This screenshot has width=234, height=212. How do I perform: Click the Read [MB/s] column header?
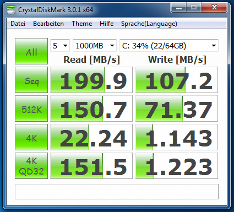point(91,59)
